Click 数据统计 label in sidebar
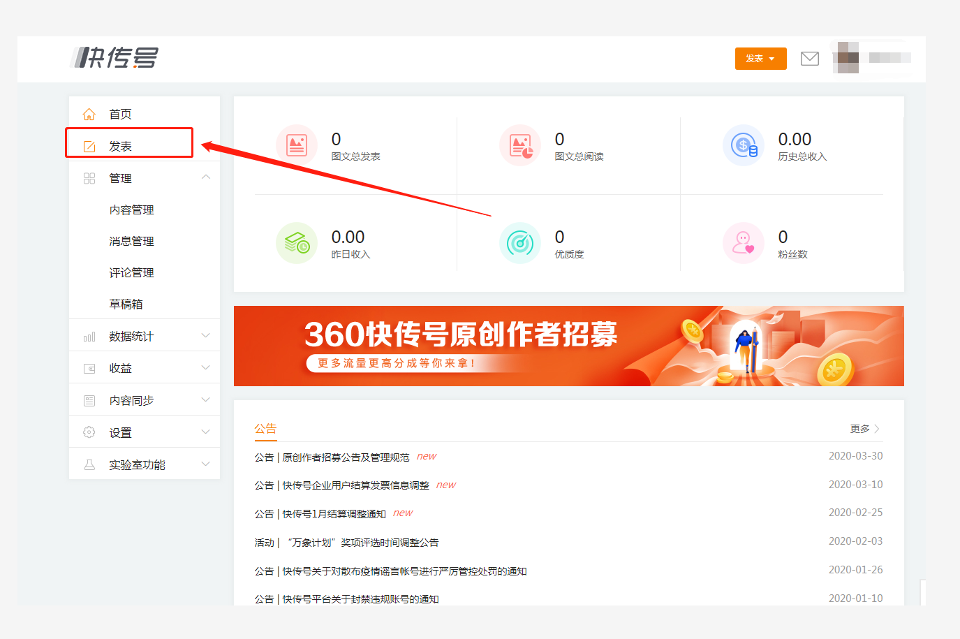The height and width of the screenshot is (639, 960). point(132,337)
